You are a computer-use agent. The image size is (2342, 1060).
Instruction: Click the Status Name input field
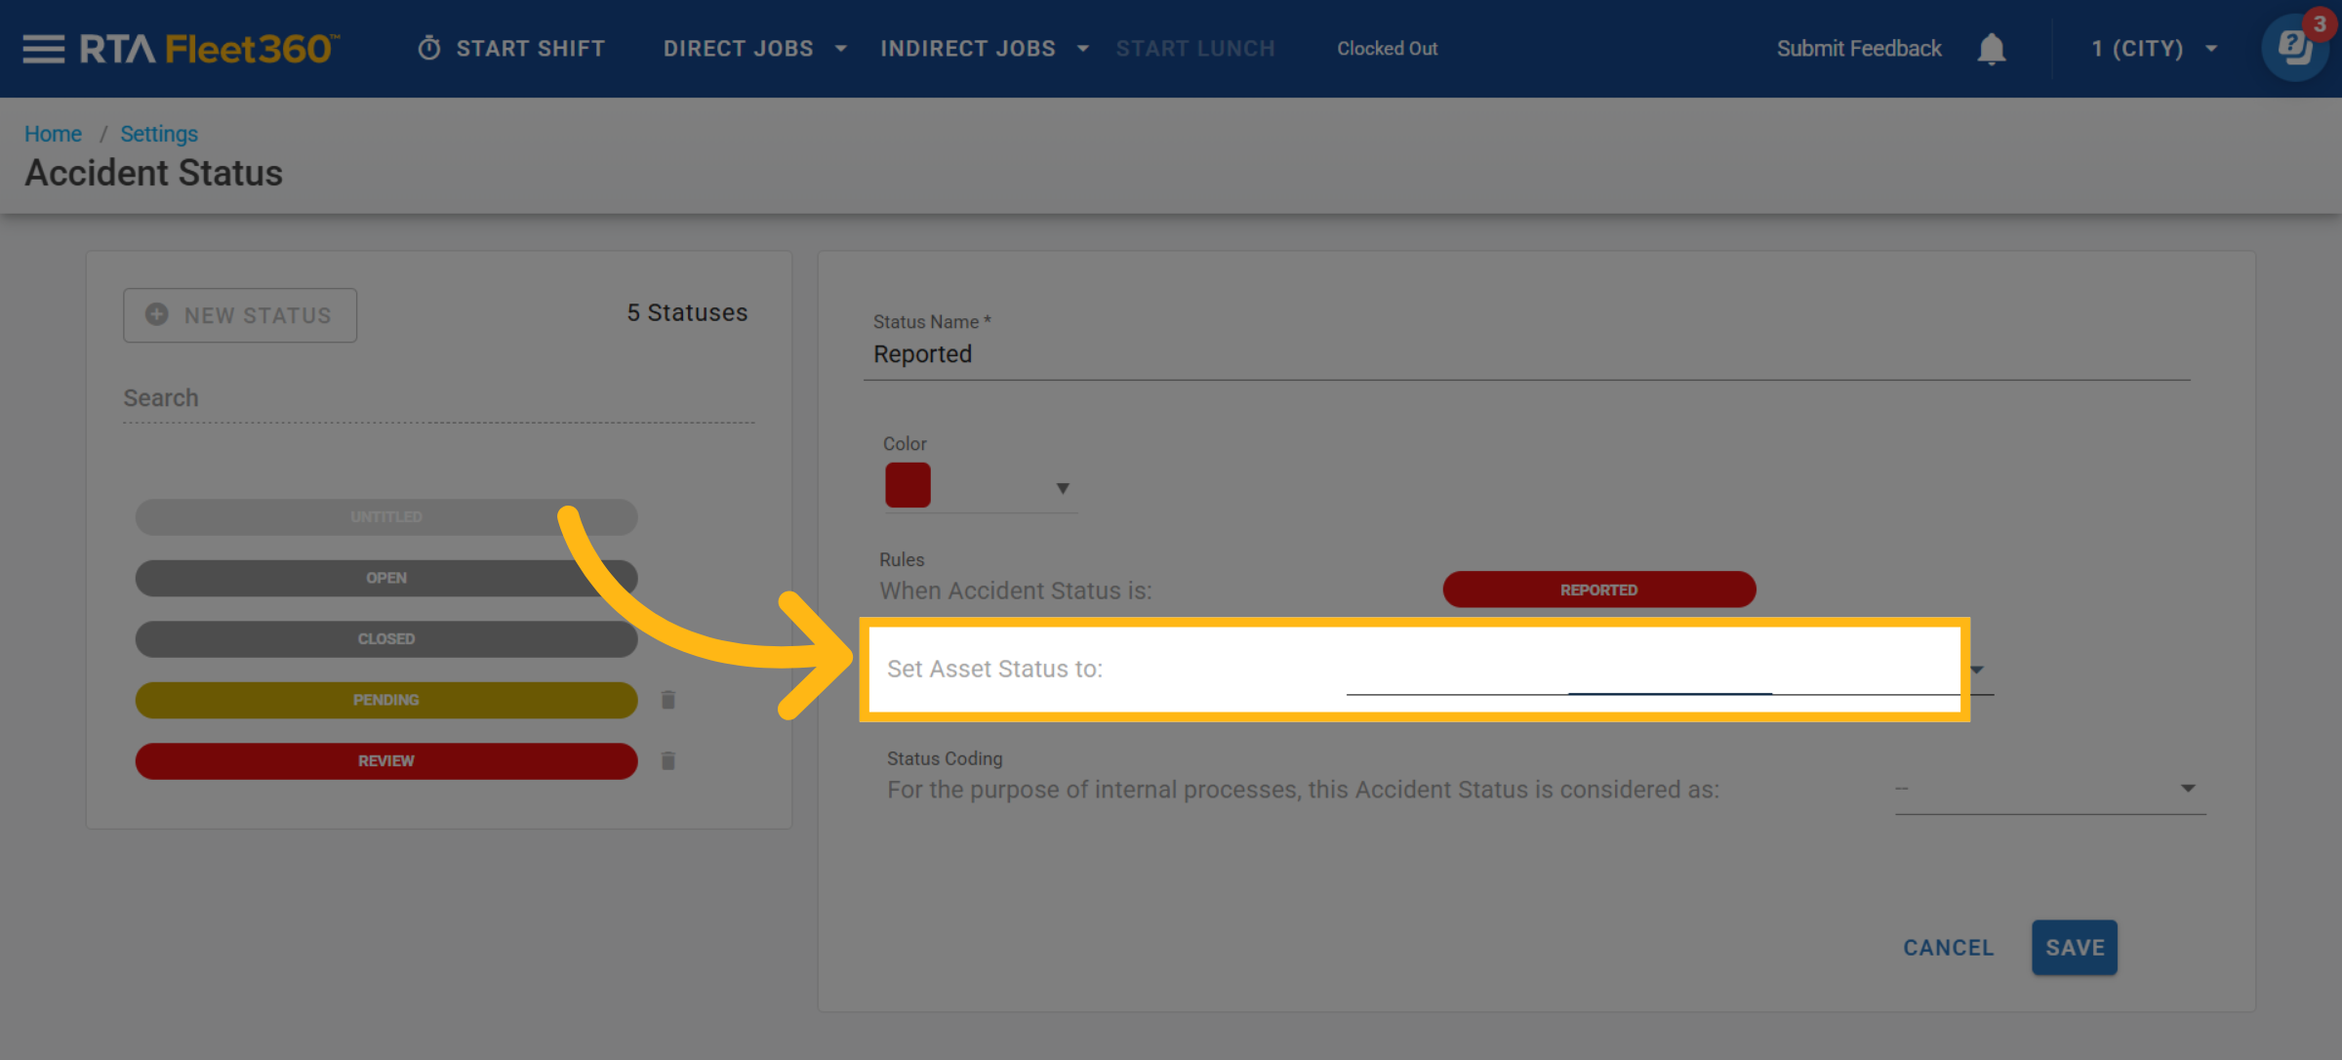click(x=1526, y=354)
